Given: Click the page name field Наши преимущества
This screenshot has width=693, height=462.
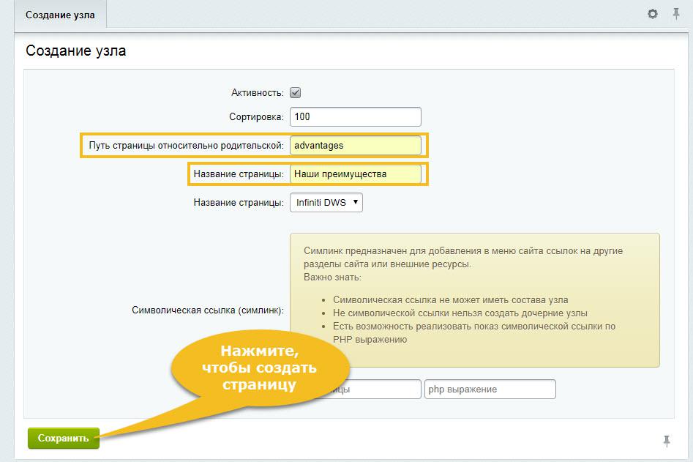Looking at the screenshot, I should coord(356,174).
